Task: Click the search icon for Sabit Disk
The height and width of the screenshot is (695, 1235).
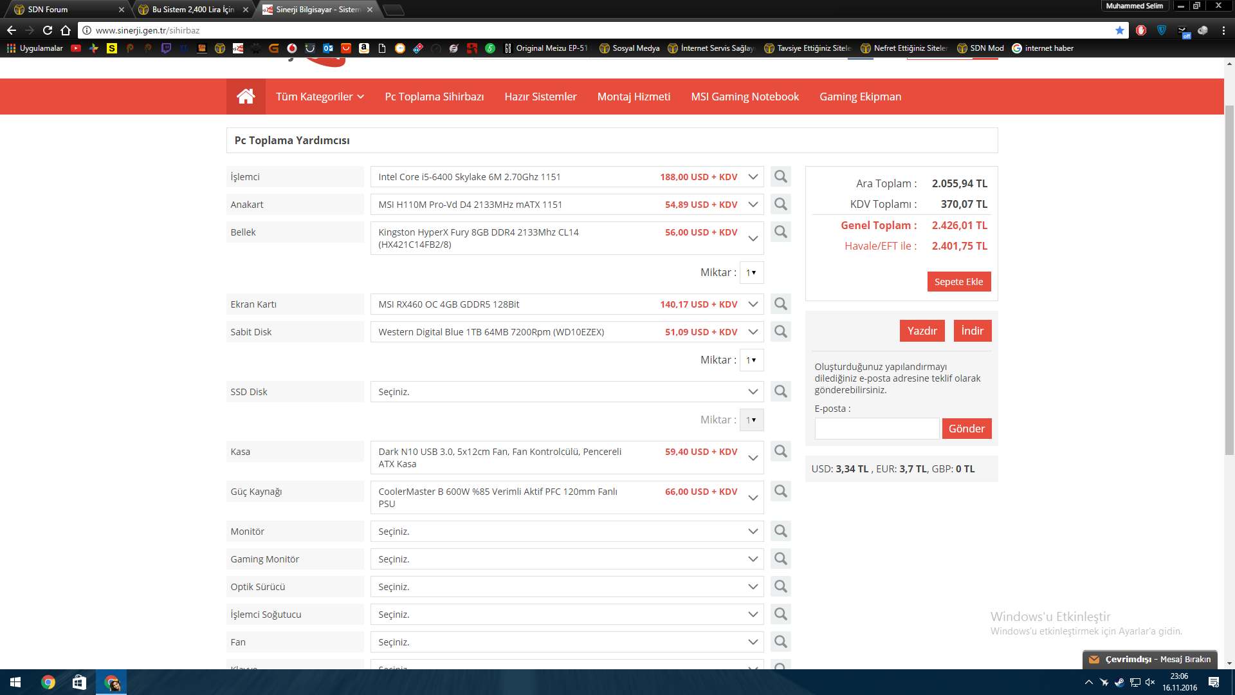Action: (780, 331)
